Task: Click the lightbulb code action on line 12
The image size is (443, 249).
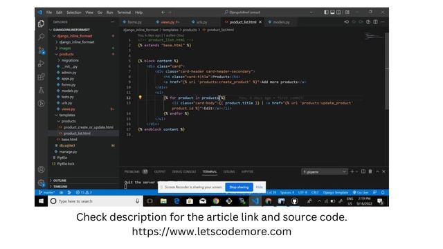Action: [140, 97]
